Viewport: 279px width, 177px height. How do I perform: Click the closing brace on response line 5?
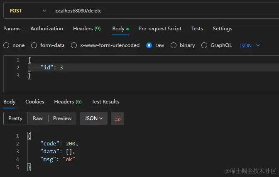click(x=29, y=167)
